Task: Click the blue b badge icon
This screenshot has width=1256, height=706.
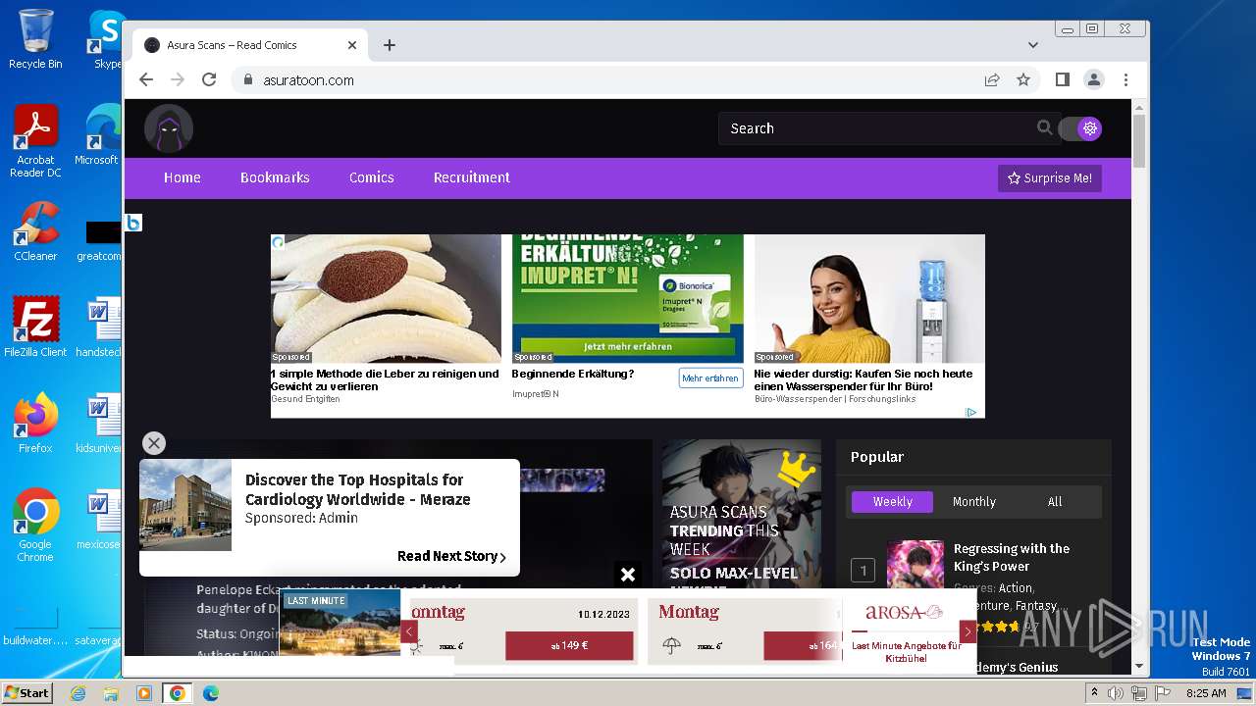Action: pyautogui.click(x=133, y=223)
